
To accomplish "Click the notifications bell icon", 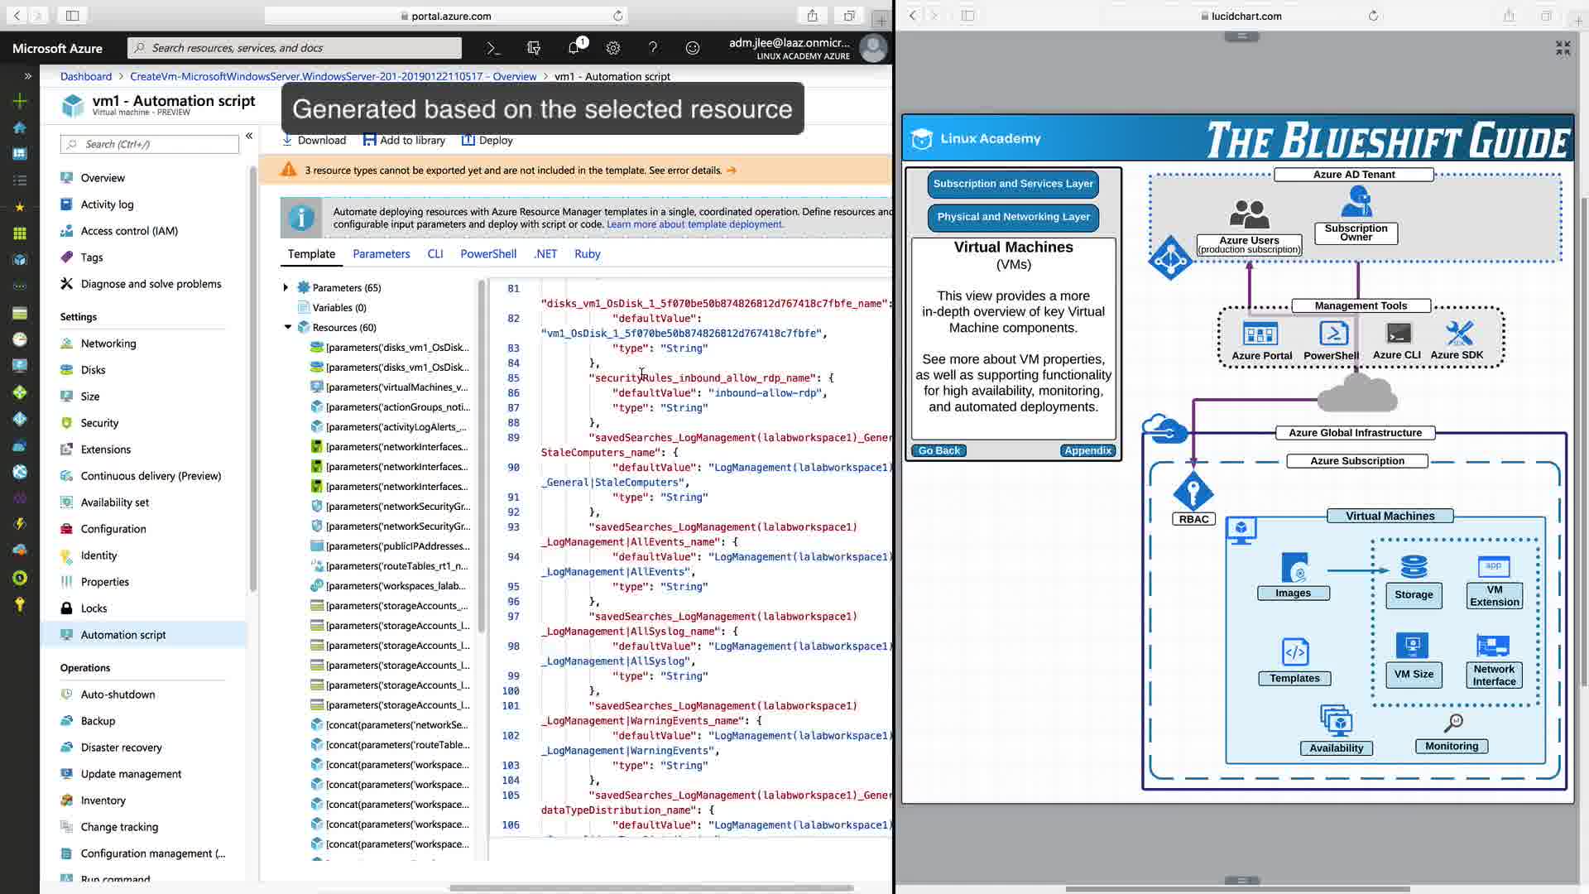I will click(574, 48).
